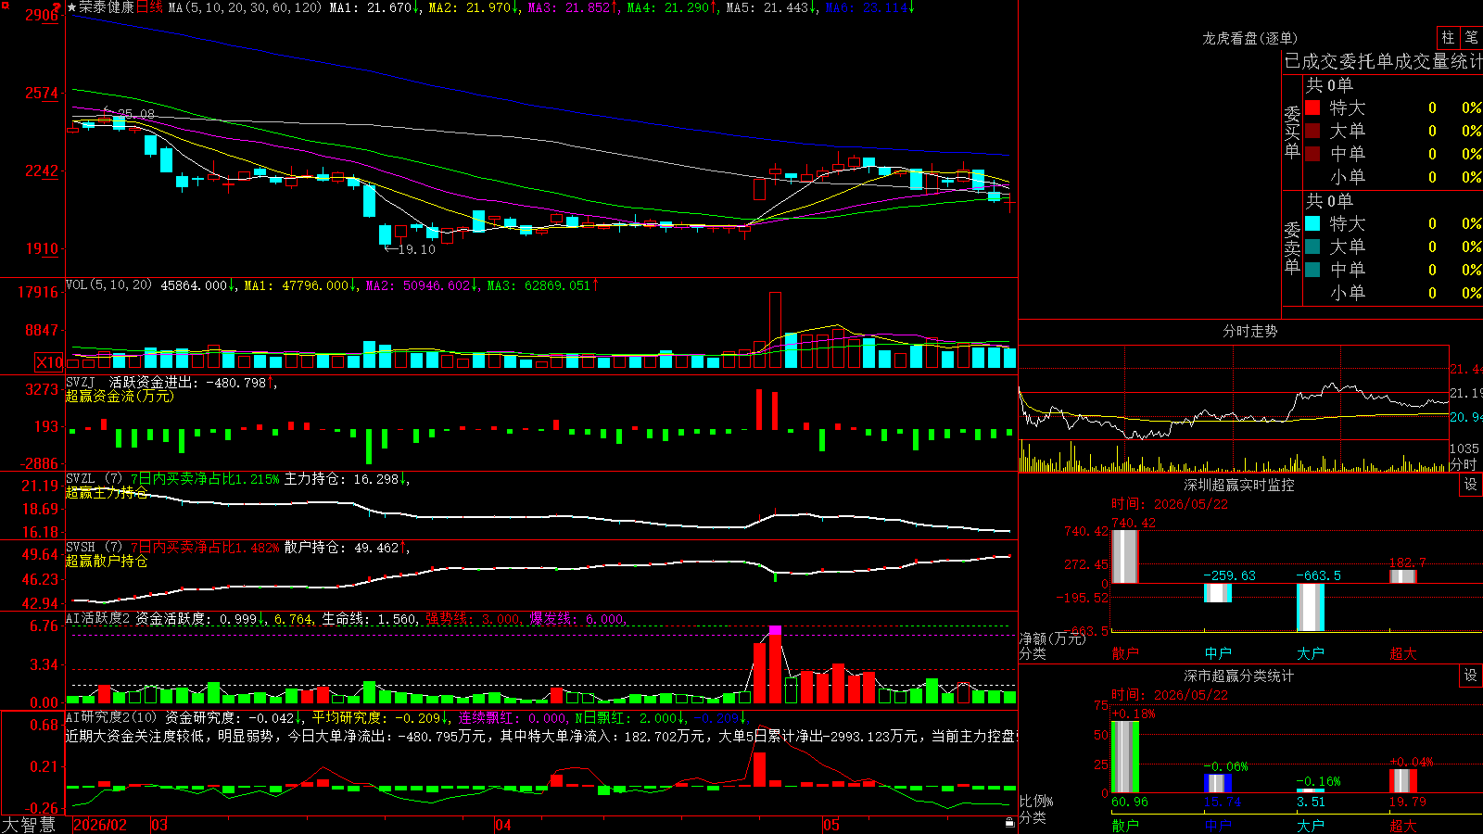Select the VOL(5,10,20) indicator label
This screenshot has height=834, width=1483.
[x=109, y=285]
